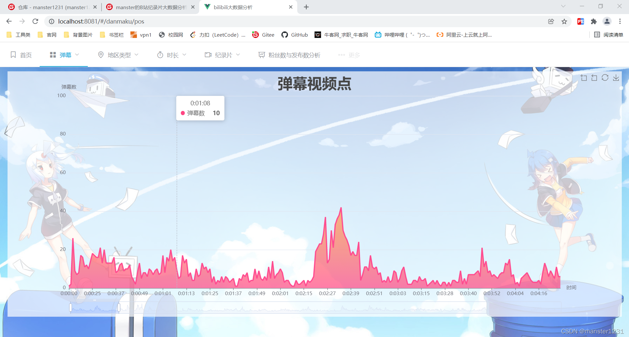
Task: Click inside the data zoom selected range
Action: pos(95,308)
